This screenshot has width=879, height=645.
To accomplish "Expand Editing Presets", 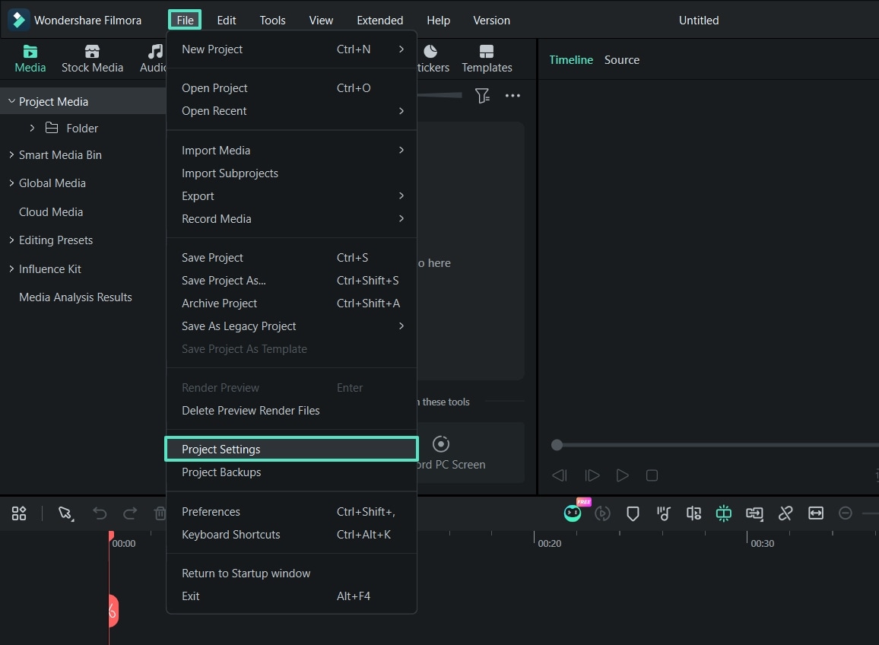I will coord(11,240).
